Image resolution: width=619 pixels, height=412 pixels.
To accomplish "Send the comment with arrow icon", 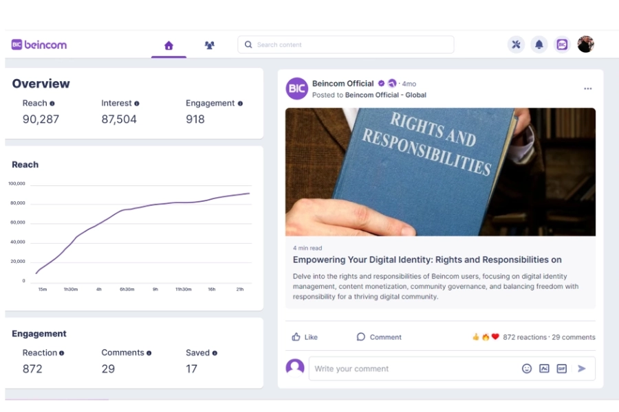I will [x=582, y=369].
